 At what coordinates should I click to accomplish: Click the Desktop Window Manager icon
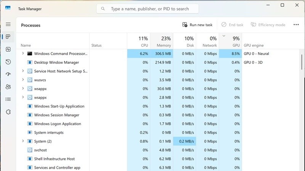(x=30, y=62)
